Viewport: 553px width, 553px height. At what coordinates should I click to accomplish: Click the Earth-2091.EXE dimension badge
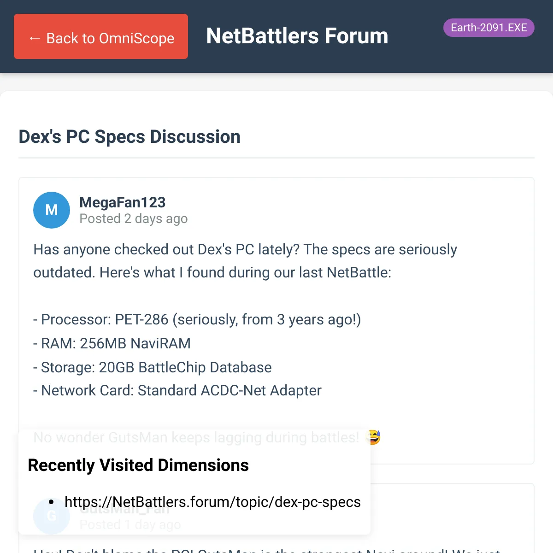point(488,28)
